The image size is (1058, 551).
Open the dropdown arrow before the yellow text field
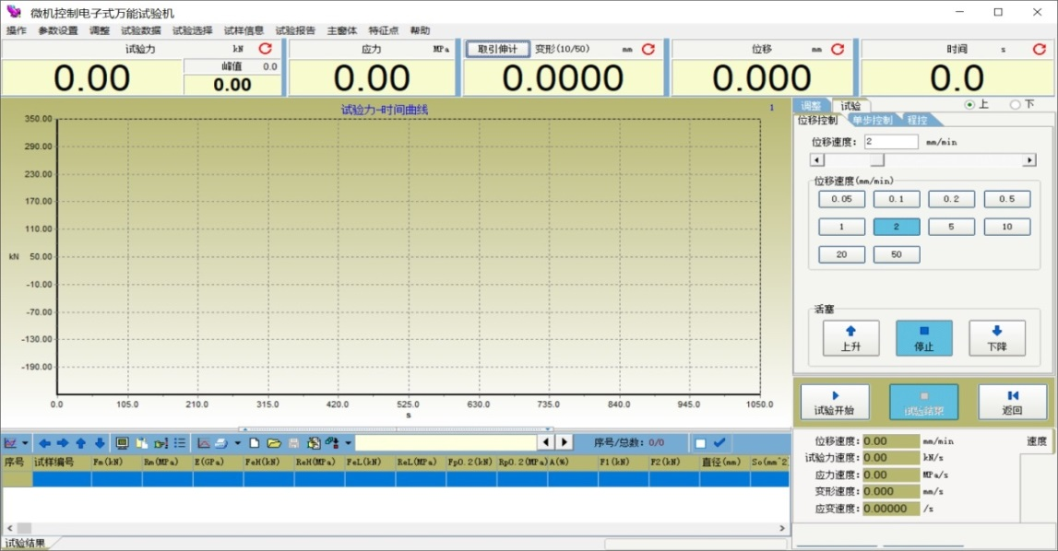[x=348, y=443]
